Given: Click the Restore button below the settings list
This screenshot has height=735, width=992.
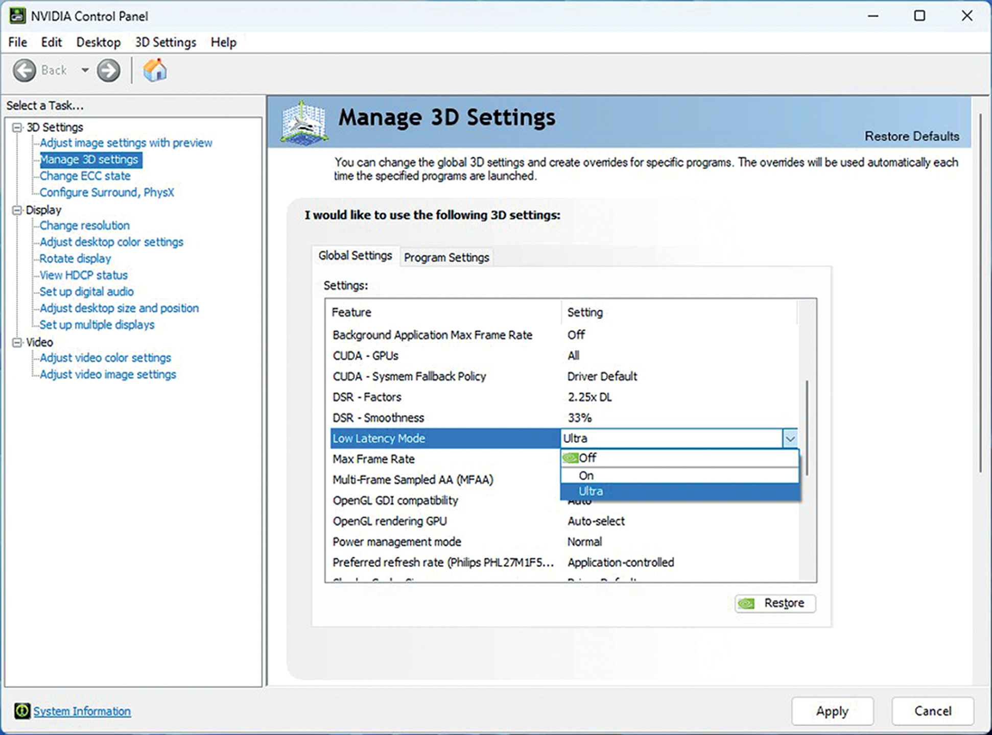Looking at the screenshot, I should tap(775, 603).
